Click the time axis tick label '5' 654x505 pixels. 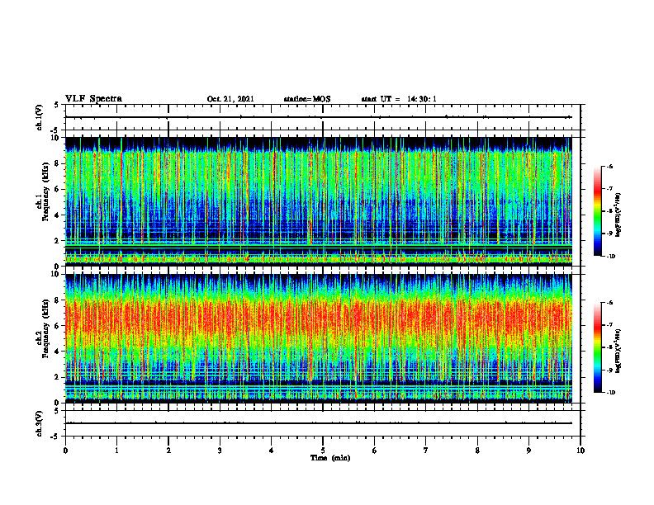[x=323, y=451]
